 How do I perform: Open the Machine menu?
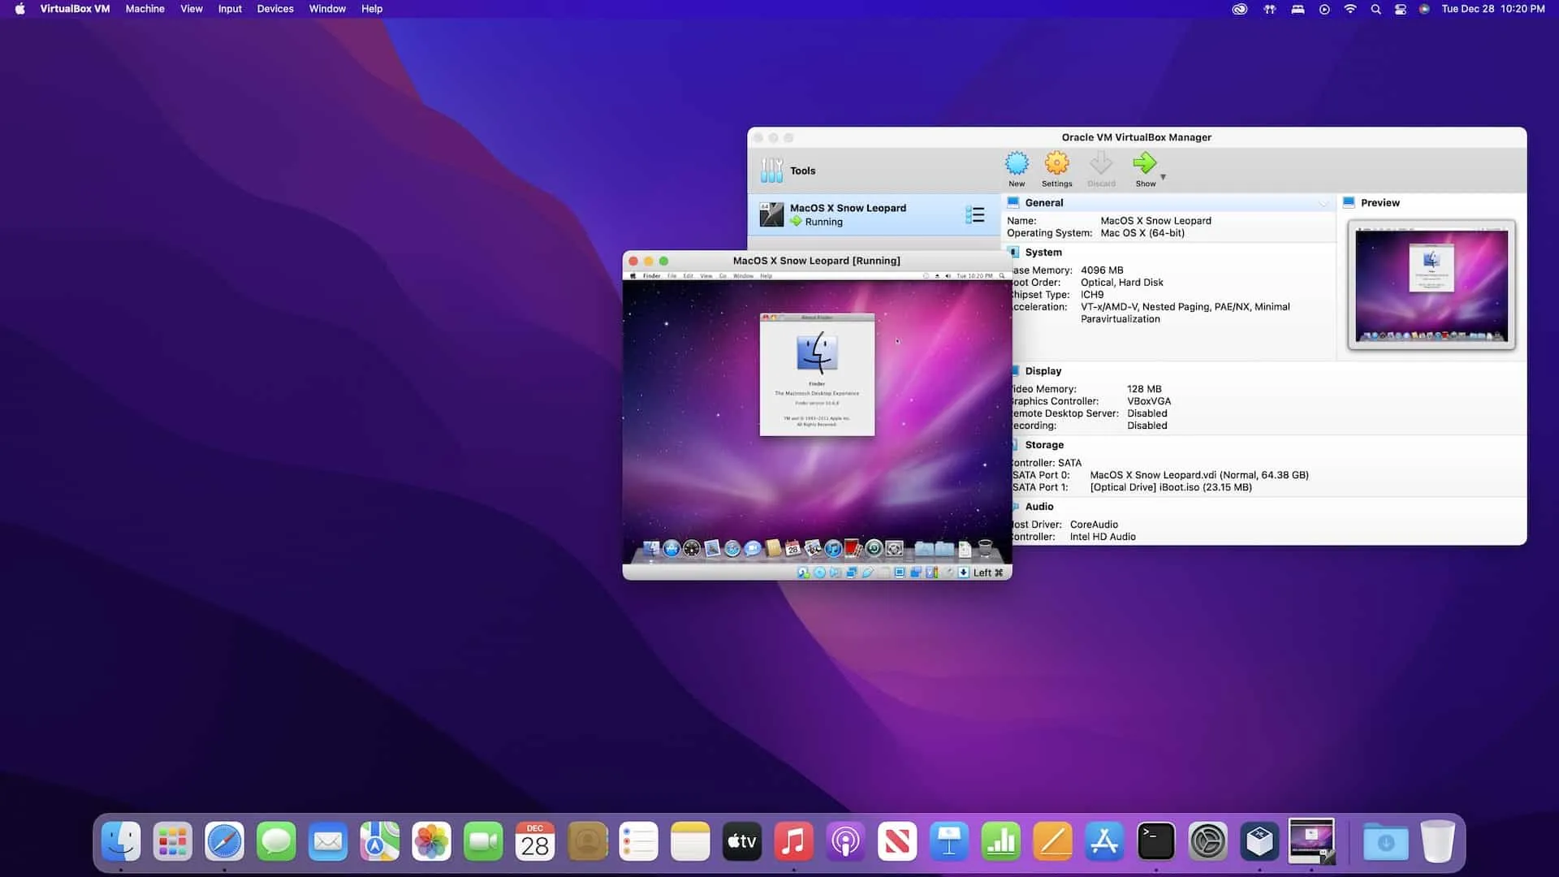coord(145,9)
